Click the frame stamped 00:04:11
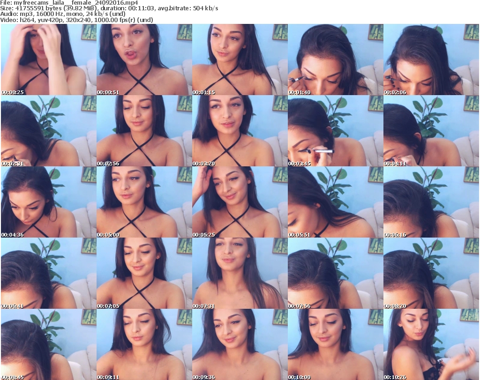Image resolution: width=480 pixels, height=380 pixels. (431, 131)
